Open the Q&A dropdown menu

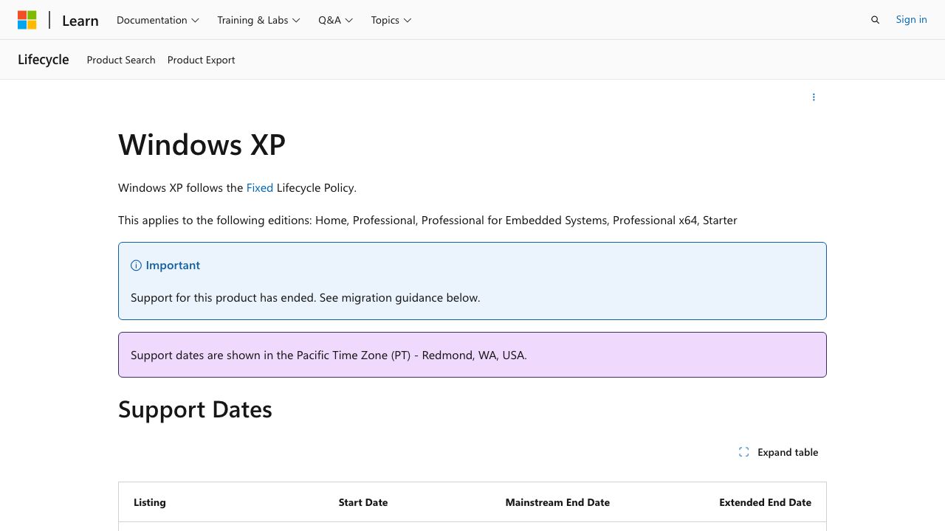pos(336,20)
